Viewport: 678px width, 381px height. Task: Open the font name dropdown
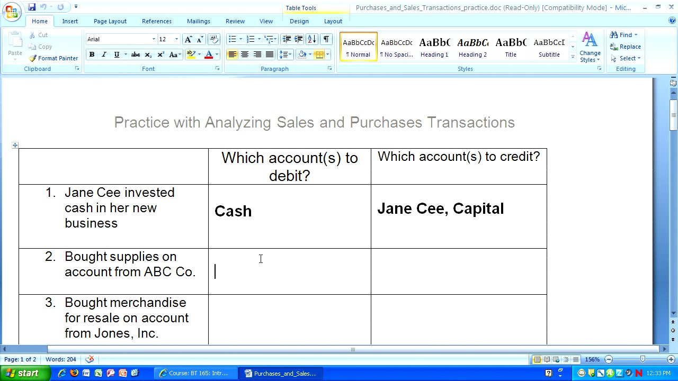(x=154, y=39)
